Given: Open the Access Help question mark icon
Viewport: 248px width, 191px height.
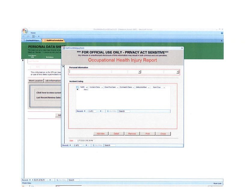Looking at the screenshot, I should [x=222, y=33].
